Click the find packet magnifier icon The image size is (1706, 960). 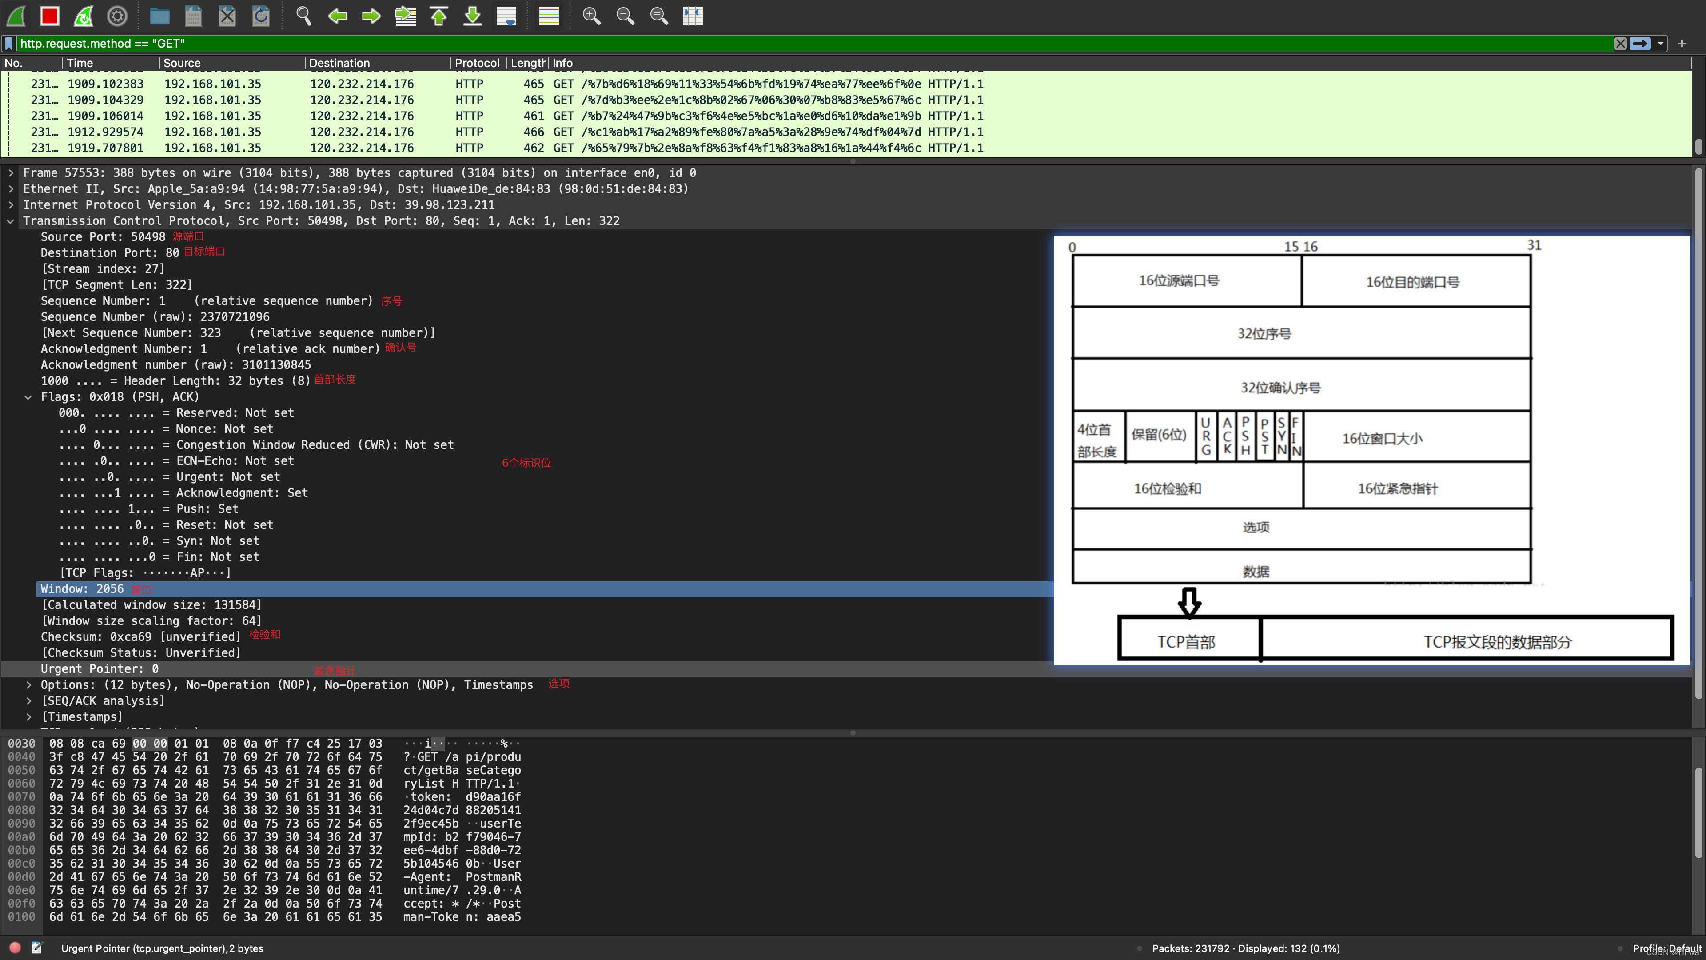pos(303,16)
